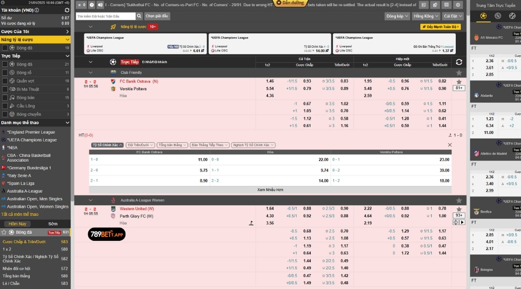
Task: Open the gear settings icon in top bar
Action: click(458, 5)
